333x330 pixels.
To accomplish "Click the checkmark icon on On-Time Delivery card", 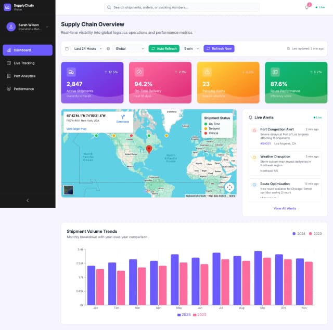I will 139,72.
